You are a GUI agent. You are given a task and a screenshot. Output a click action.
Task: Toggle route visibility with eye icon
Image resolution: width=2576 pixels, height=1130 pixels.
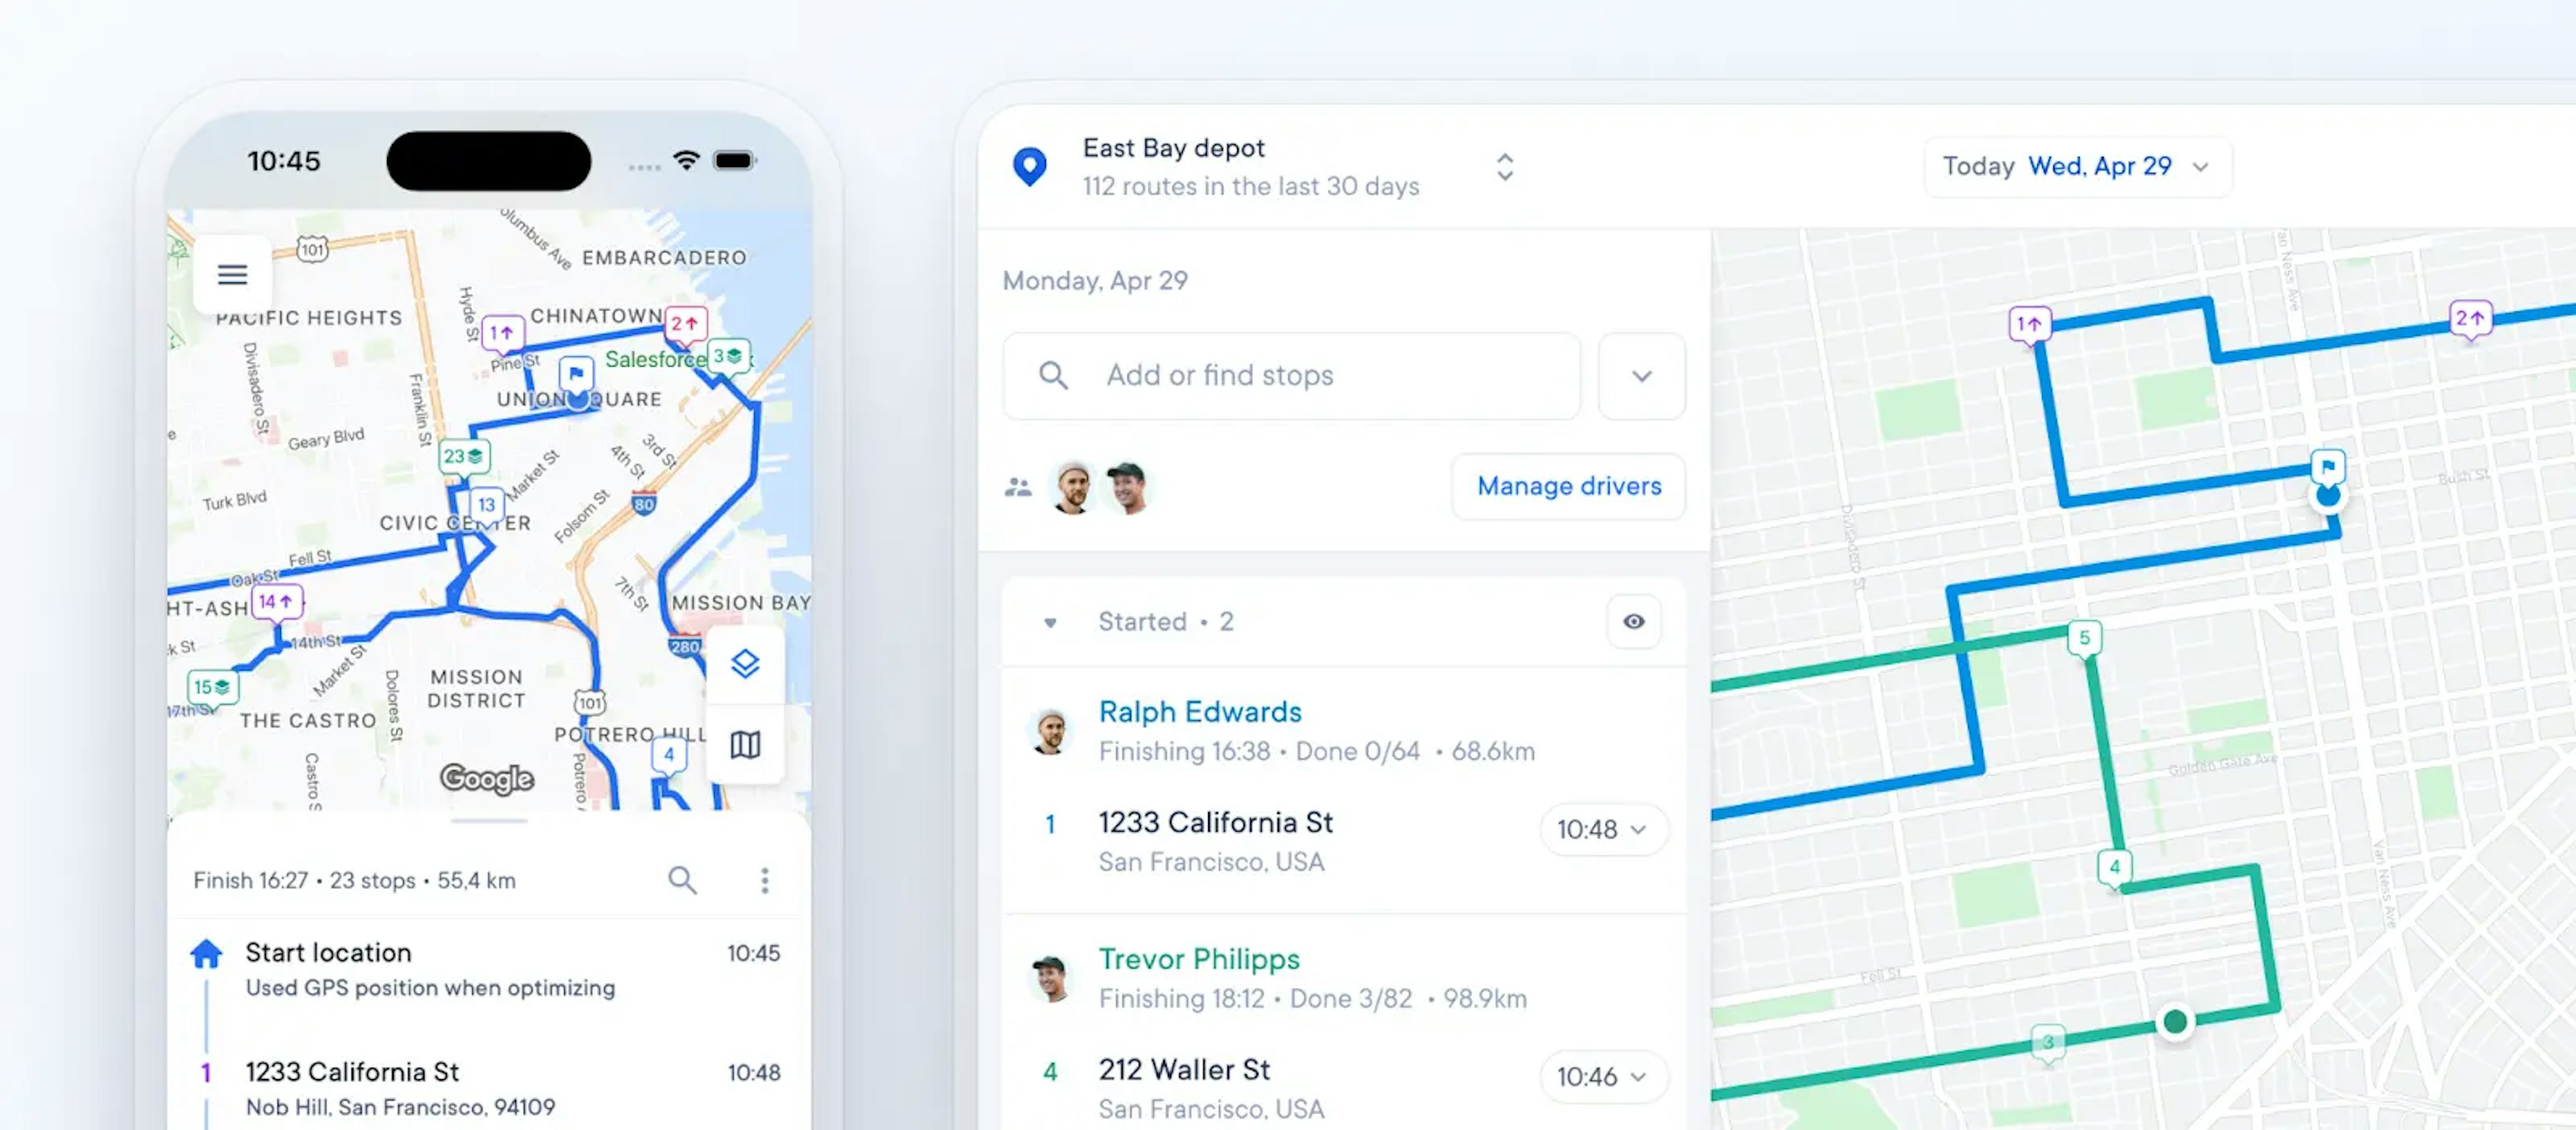[x=1631, y=621]
